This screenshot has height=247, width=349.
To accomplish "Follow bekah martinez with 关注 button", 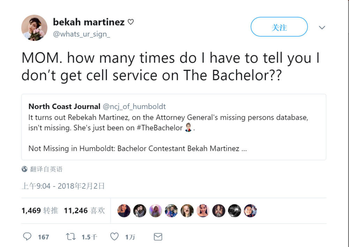I will coord(279,27).
